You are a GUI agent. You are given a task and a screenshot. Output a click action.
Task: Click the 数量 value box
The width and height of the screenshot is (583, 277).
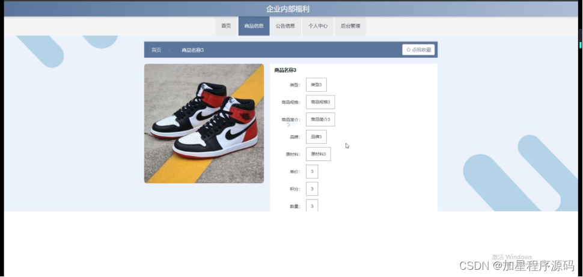pos(312,205)
